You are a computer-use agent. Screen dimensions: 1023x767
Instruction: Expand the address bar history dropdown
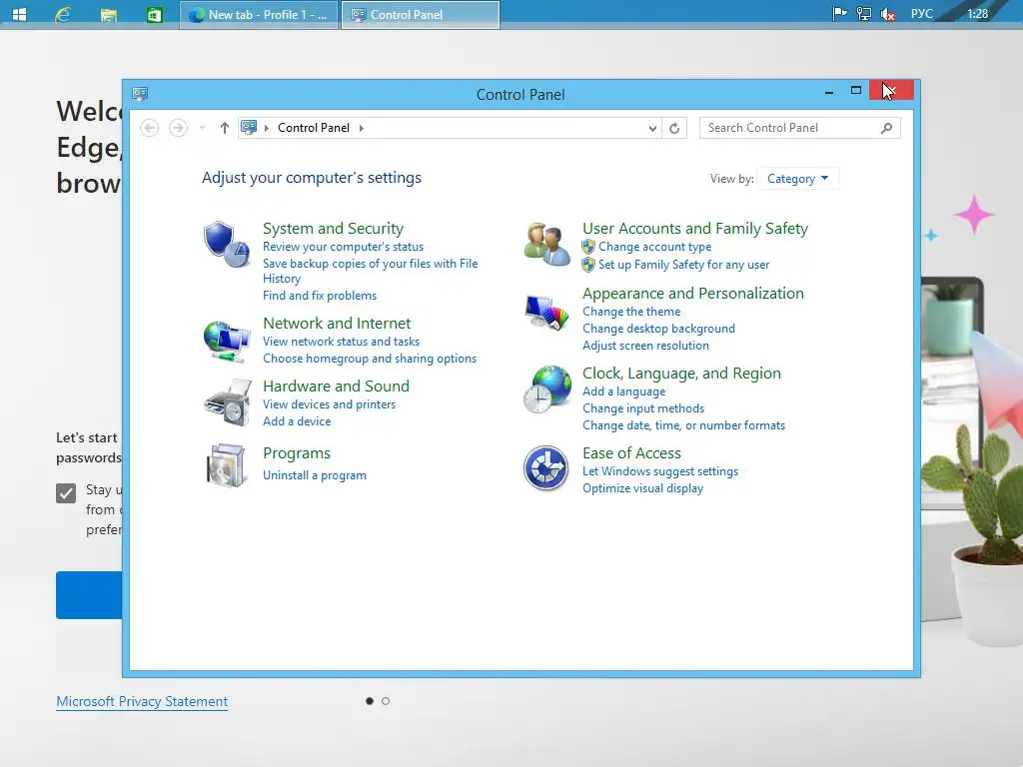coord(652,128)
